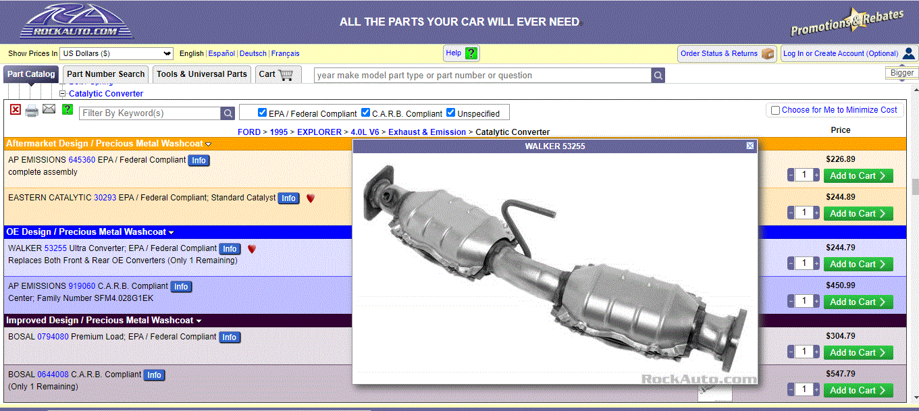Increase quantity for the $244.79 WALKER item
The width and height of the screenshot is (919, 411).
click(816, 264)
